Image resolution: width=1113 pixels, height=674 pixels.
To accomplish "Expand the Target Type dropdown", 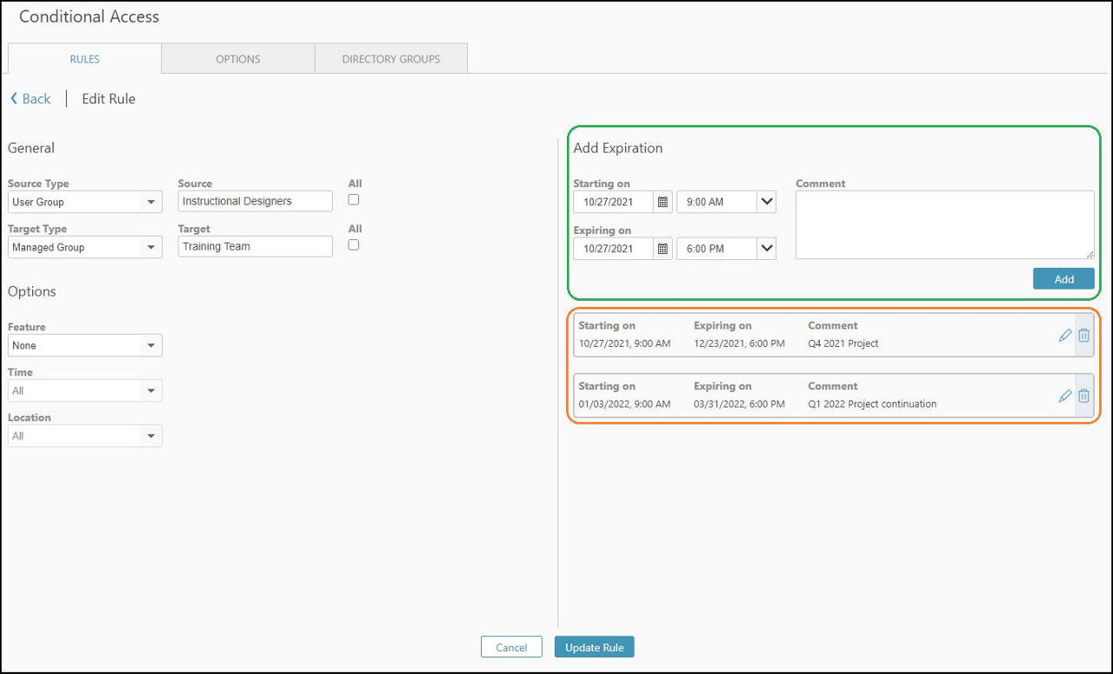I will 151,248.
